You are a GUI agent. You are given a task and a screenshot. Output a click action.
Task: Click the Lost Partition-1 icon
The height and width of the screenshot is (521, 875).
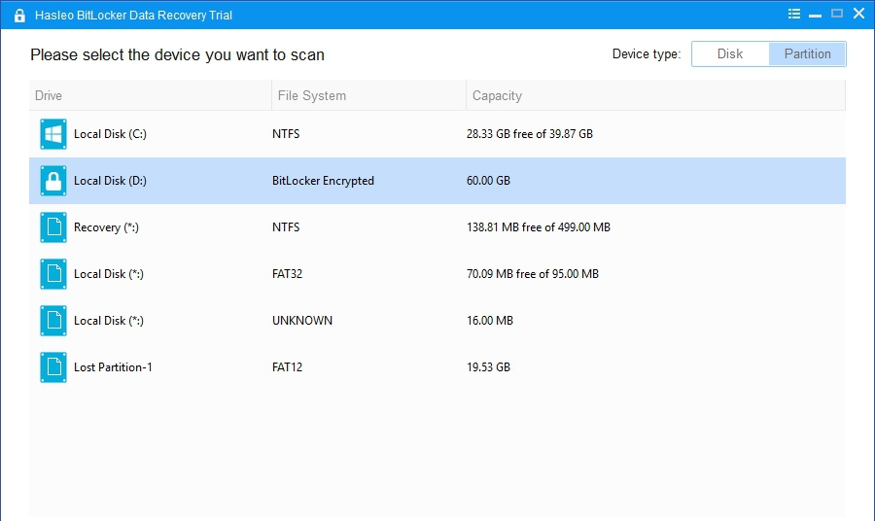click(53, 367)
